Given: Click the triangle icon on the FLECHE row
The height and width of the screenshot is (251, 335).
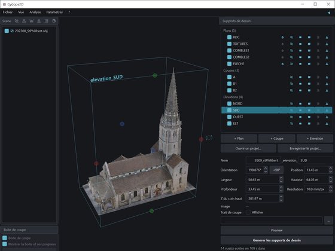Looking at the screenshot, I should click(327, 64).
